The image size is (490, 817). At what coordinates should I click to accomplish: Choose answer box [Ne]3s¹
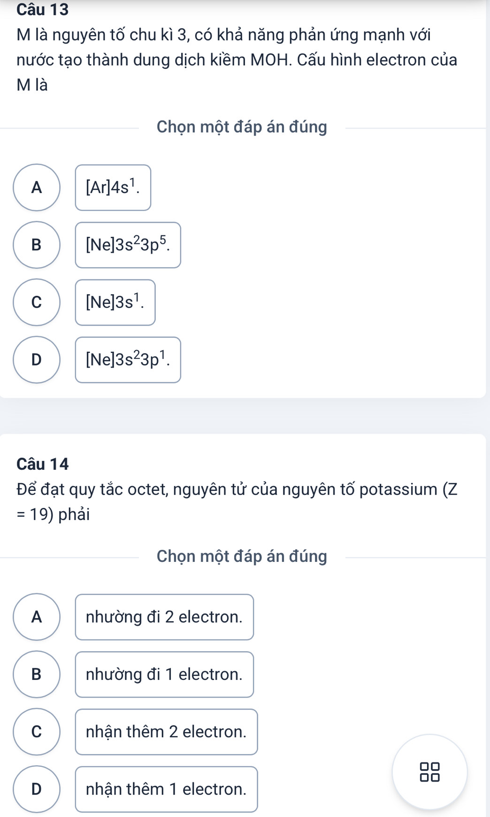[115, 302]
